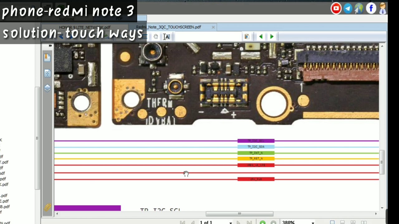Screen dimensions: 399x224
Task: Jump to last page button in status bar
Action: coord(249,222)
